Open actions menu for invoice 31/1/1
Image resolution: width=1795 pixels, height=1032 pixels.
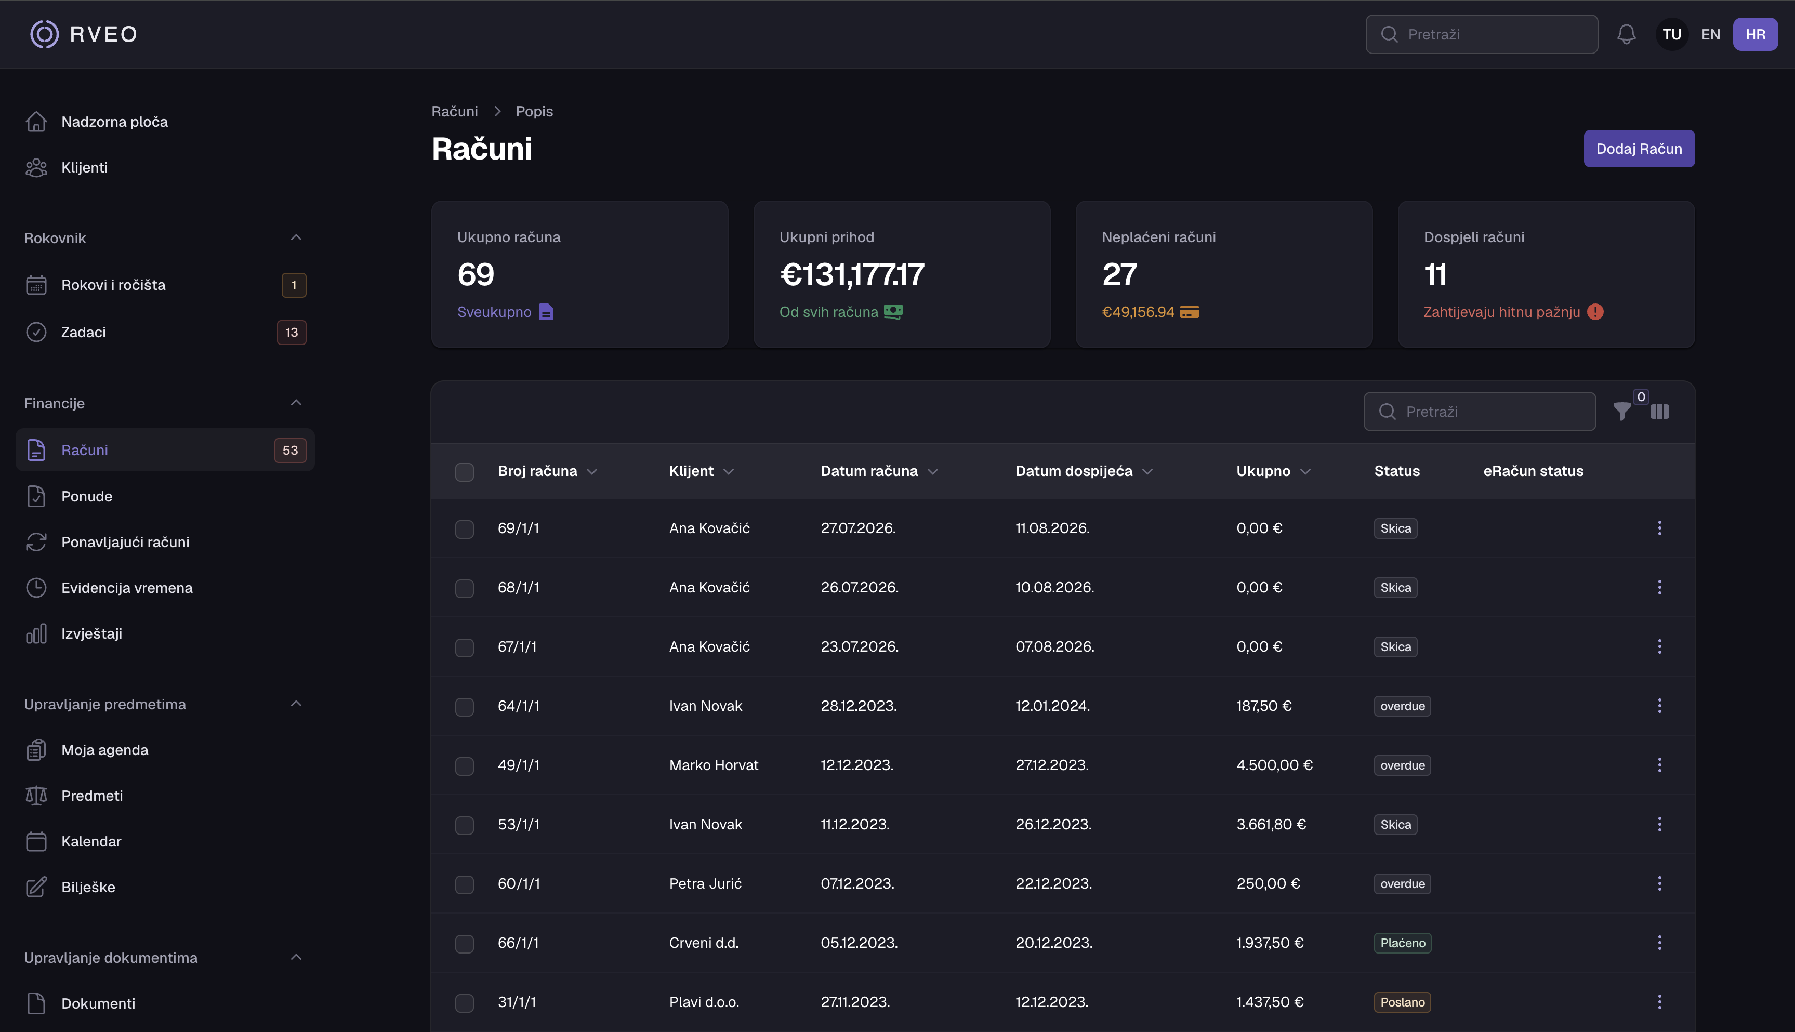point(1659,1002)
